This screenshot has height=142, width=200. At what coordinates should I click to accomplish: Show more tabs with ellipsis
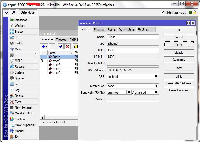pyautogui.click(x=153, y=30)
